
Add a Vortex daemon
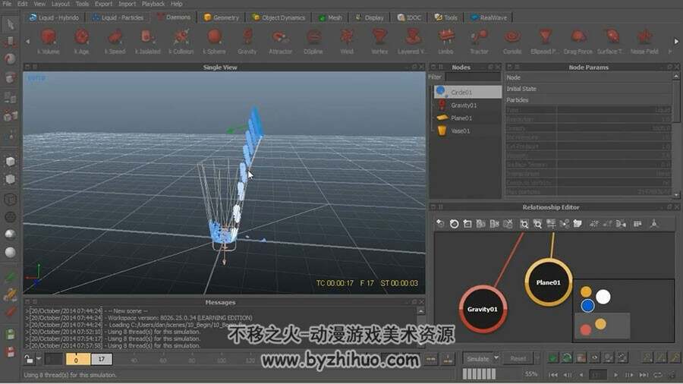coord(379,42)
